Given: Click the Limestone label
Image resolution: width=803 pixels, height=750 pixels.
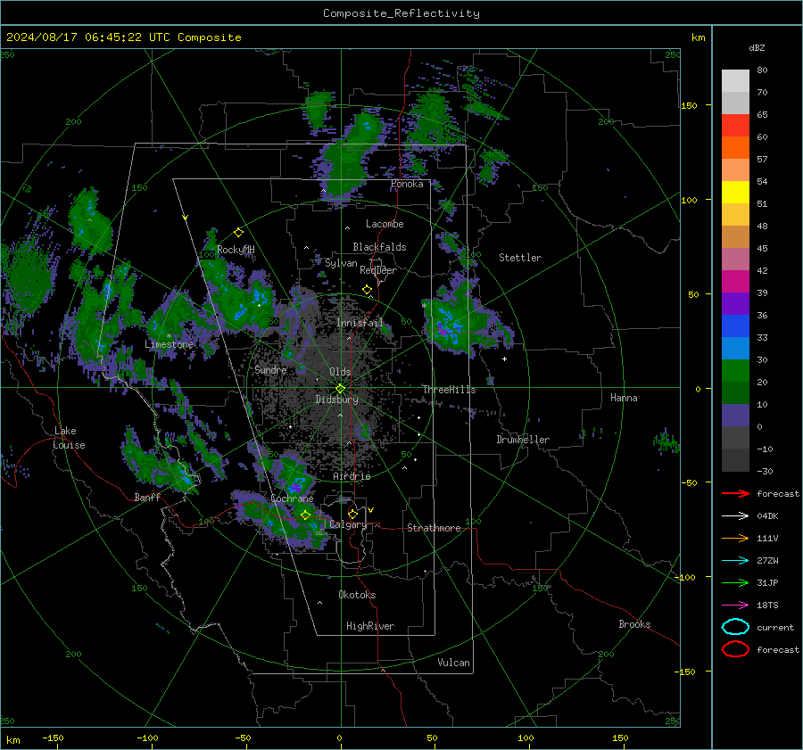Looking at the screenshot, I should point(169,344).
